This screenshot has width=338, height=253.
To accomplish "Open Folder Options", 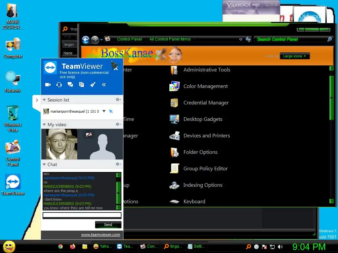I will [194, 152].
